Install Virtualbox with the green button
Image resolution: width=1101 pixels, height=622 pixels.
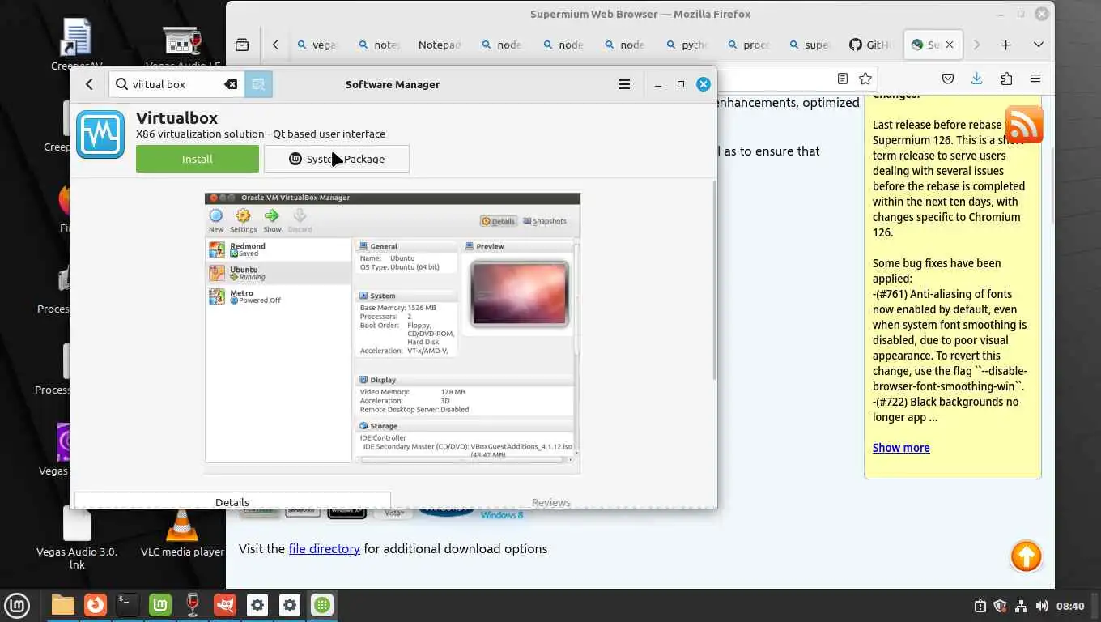click(x=198, y=159)
